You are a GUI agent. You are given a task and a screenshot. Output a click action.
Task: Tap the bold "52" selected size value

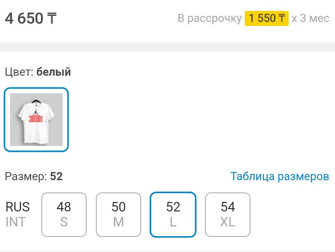56,176
